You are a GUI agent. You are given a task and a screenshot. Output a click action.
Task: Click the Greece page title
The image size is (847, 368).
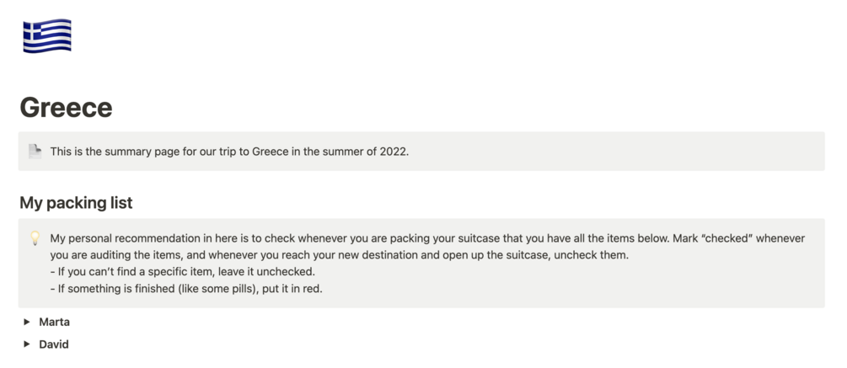click(x=66, y=108)
